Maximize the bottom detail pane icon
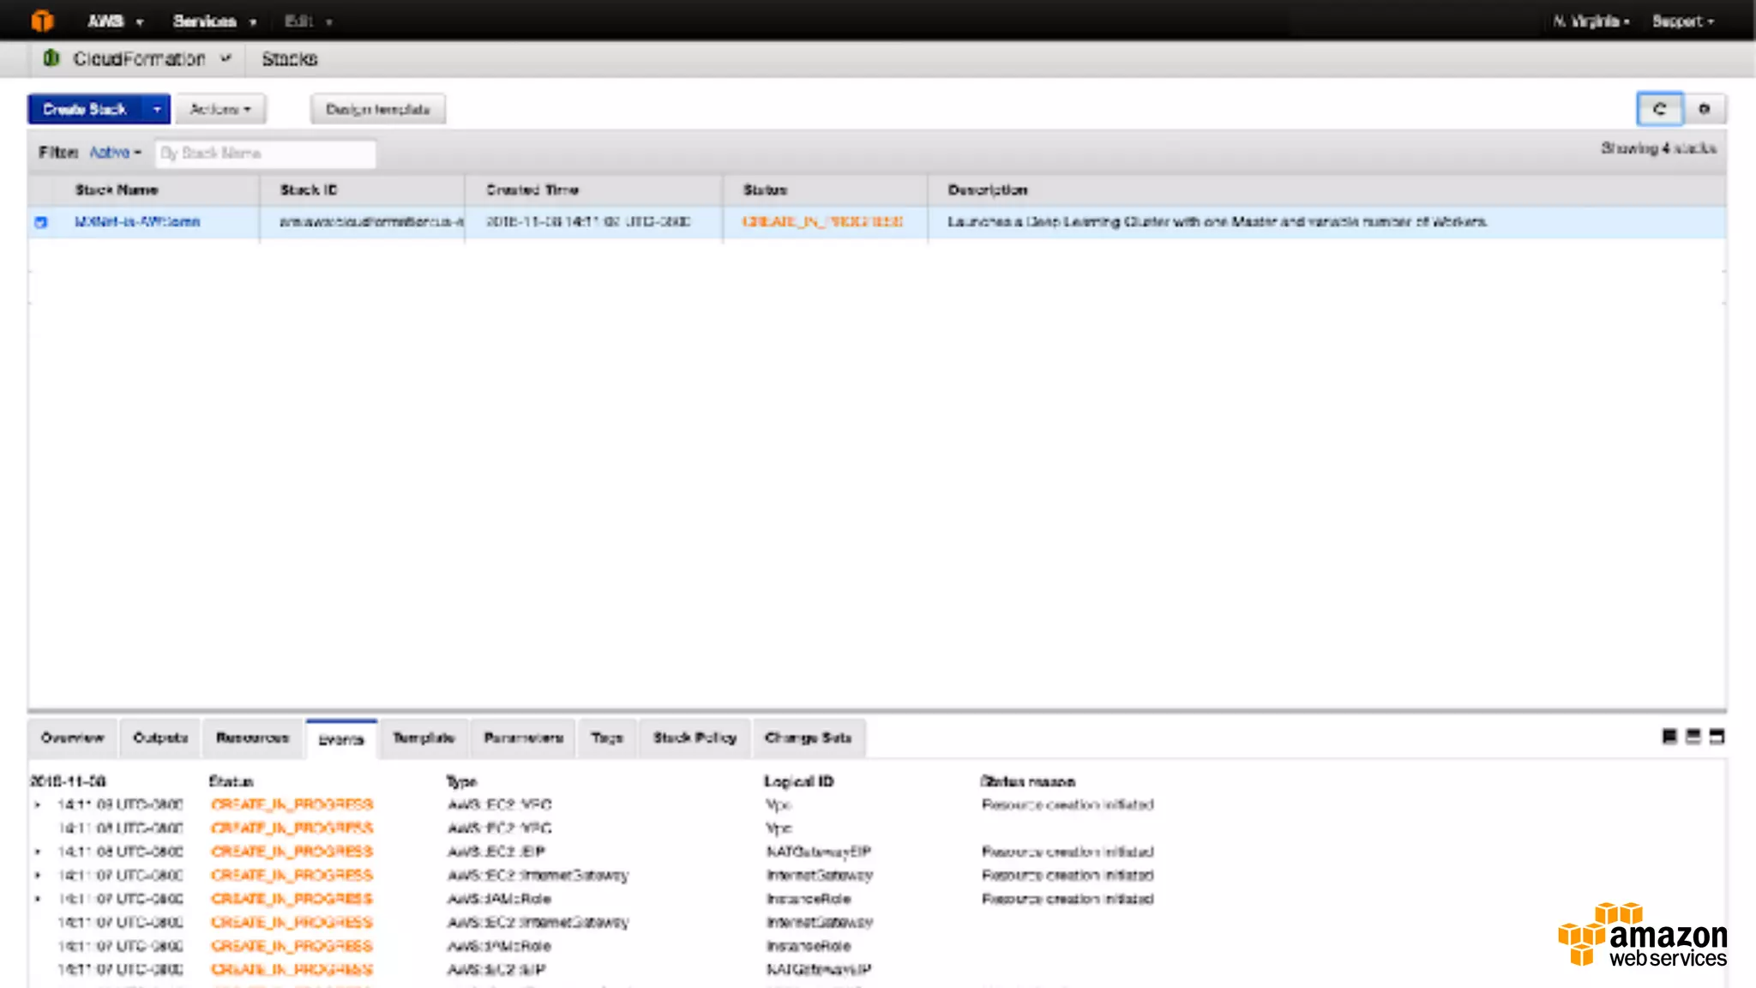The width and height of the screenshot is (1756, 988). pyautogui.click(x=1717, y=737)
